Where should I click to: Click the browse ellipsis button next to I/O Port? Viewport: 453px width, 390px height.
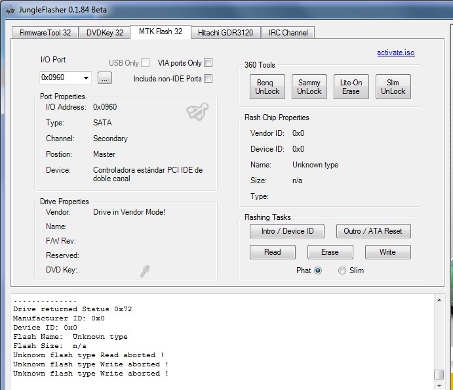click(x=105, y=78)
